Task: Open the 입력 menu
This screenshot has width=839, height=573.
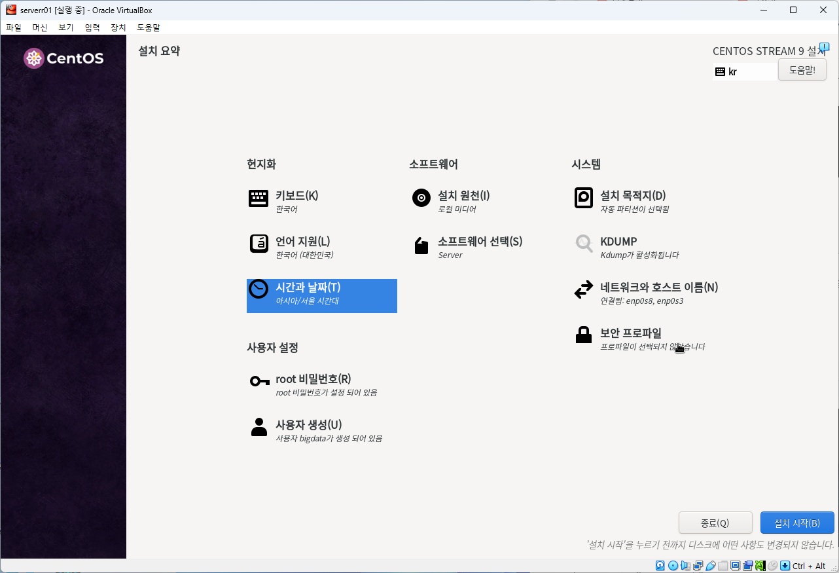Action: [92, 28]
